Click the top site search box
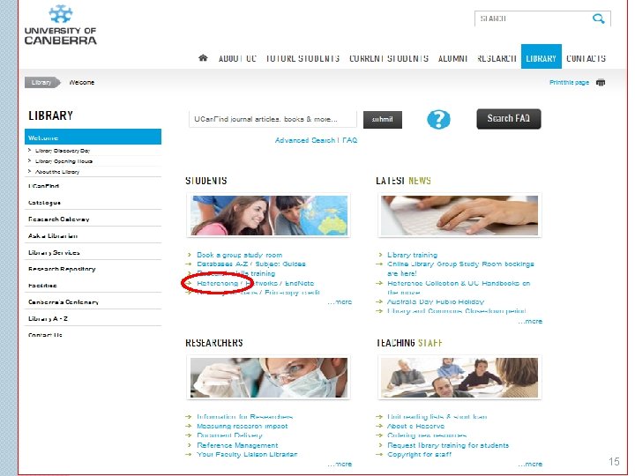This screenshot has height=476, width=635. coord(531,19)
